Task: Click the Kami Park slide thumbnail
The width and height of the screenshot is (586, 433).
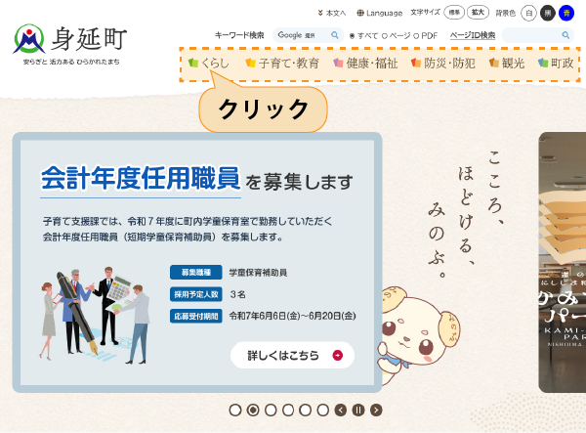Action: [563, 262]
